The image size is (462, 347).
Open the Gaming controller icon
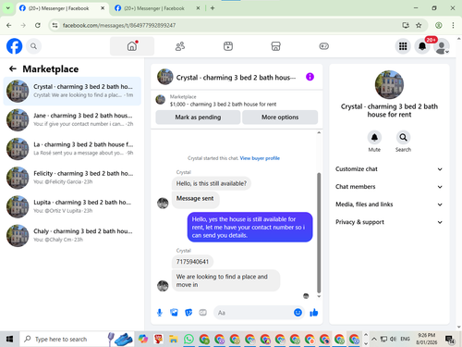point(323,46)
